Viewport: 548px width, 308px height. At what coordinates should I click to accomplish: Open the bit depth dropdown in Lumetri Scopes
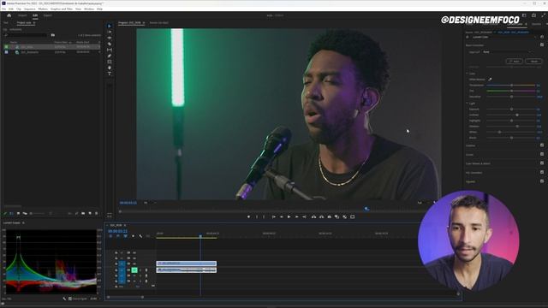[94, 299]
